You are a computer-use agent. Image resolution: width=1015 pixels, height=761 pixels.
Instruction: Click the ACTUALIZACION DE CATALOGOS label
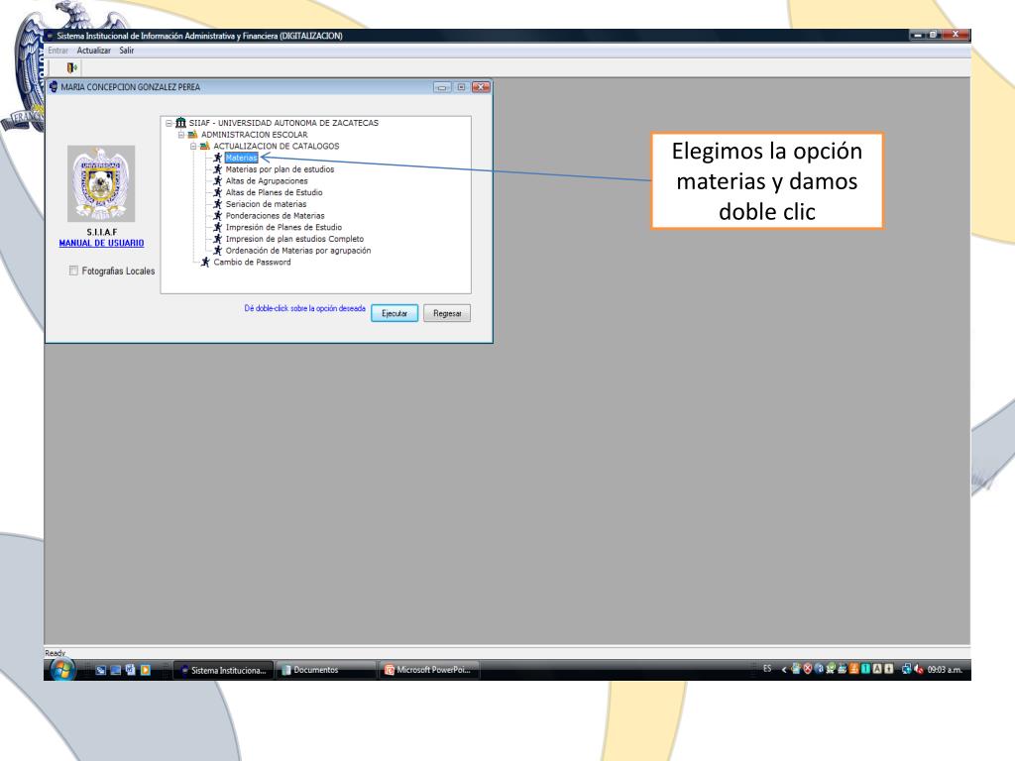(277, 147)
